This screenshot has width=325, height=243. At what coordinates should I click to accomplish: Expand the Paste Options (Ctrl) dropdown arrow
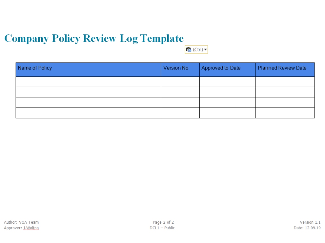click(205, 49)
